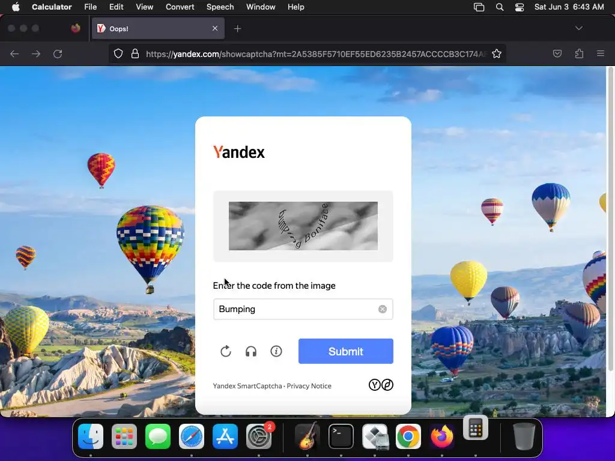
Task: Bookmark this page with star icon
Action: coord(497,53)
